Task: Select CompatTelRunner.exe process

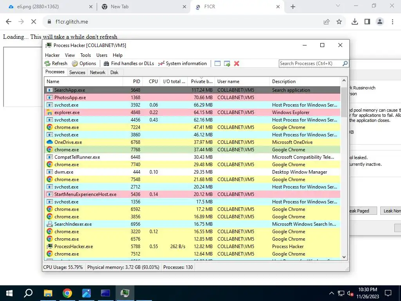Action: coord(192,157)
